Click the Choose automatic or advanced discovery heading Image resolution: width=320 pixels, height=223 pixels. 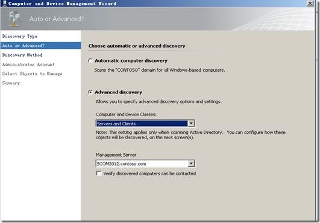(x=137, y=46)
